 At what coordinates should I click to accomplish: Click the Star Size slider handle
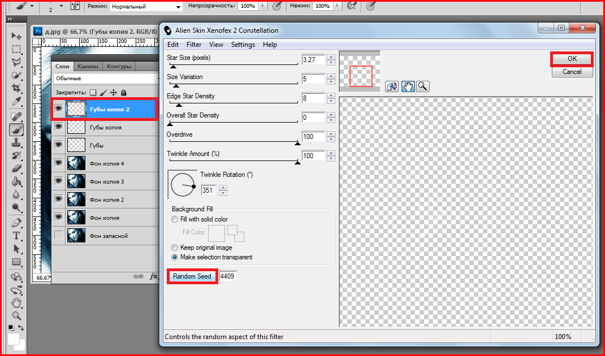pos(173,66)
